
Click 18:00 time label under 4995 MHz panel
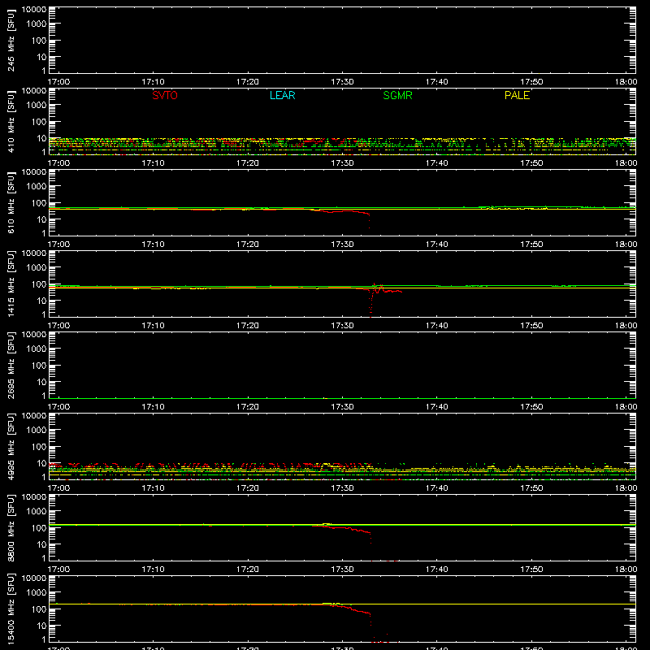point(626,488)
